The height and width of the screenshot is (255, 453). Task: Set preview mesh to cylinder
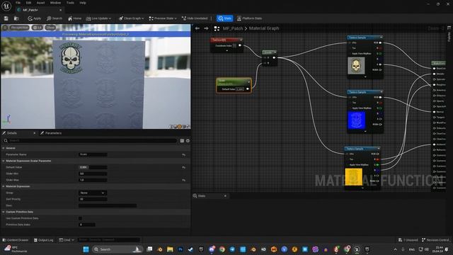(171, 127)
